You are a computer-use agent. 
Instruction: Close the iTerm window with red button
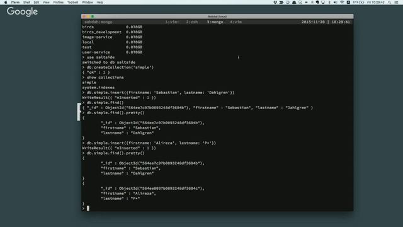click(x=84, y=16)
